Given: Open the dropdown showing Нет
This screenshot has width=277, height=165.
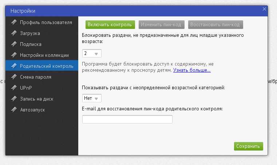Looking at the screenshot, I should (x=92, y=98).
